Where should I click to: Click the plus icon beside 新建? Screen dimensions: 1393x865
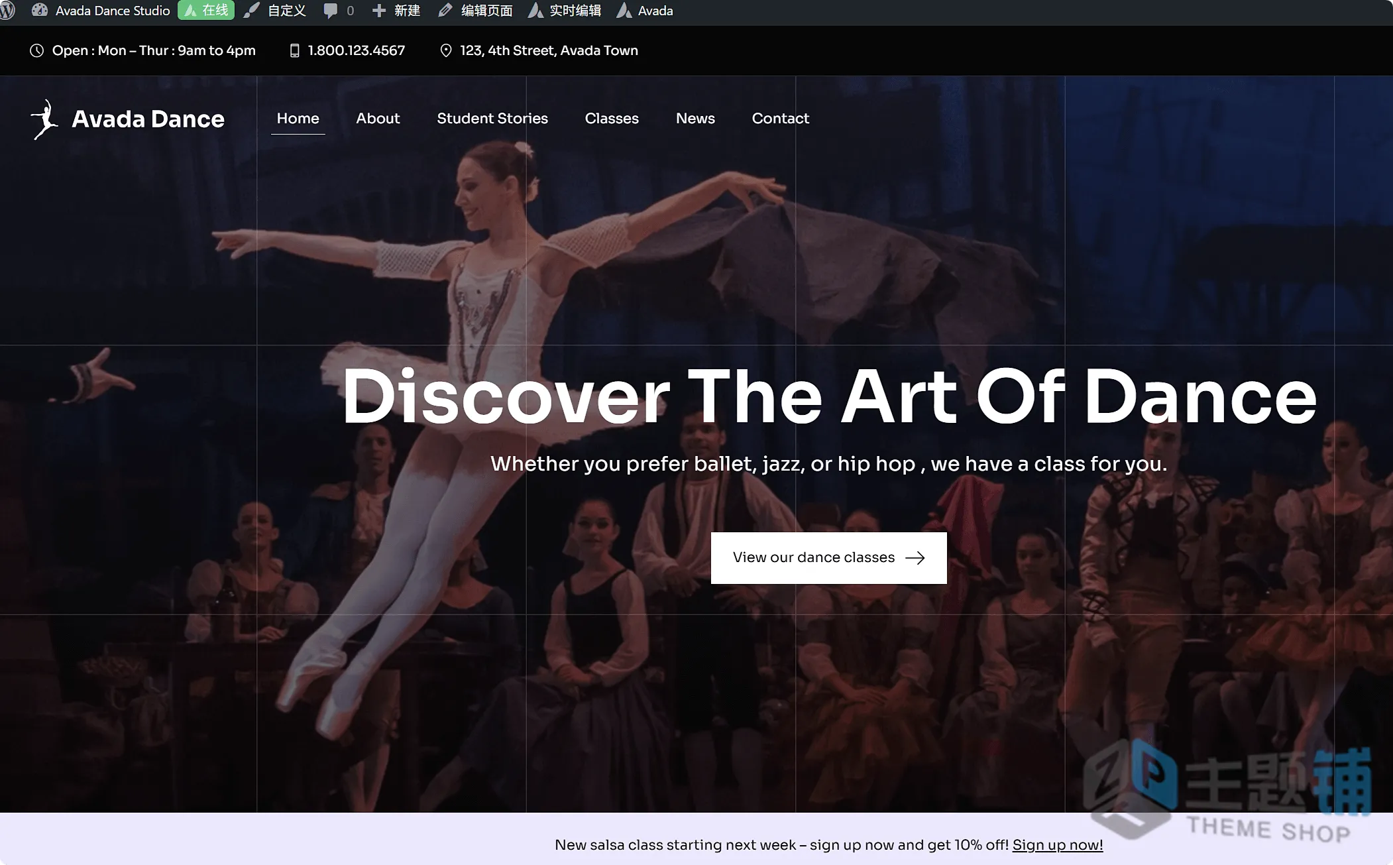click(379, 11)
